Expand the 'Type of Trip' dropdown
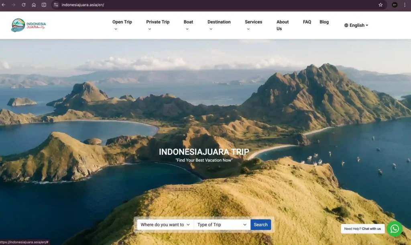 (x=221, y=225)
